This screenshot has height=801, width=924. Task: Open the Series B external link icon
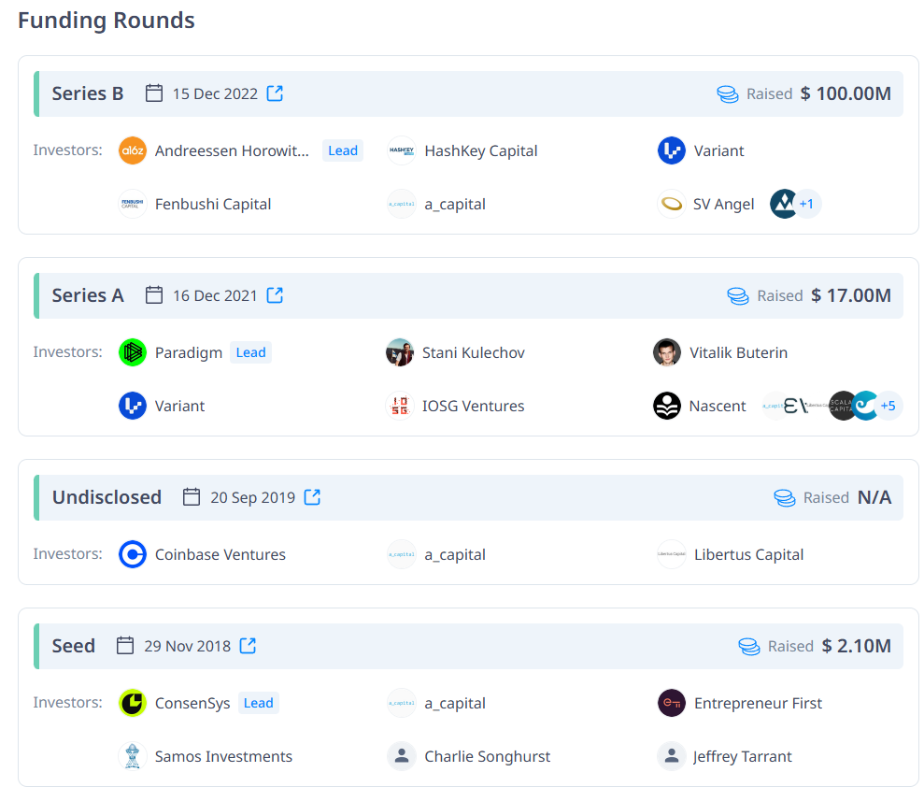[275, 93]
